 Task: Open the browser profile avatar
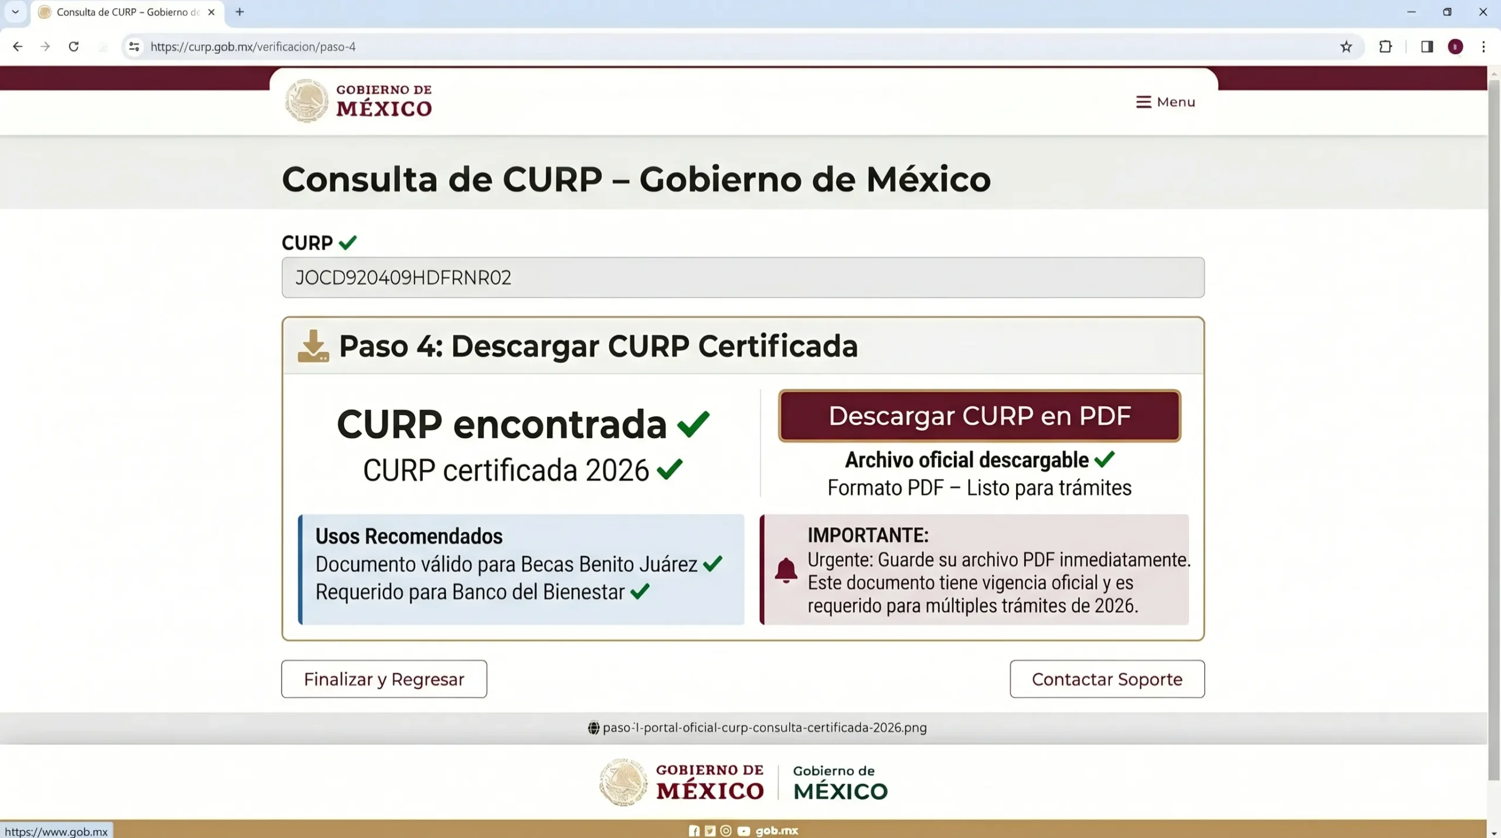[1455, 46]
